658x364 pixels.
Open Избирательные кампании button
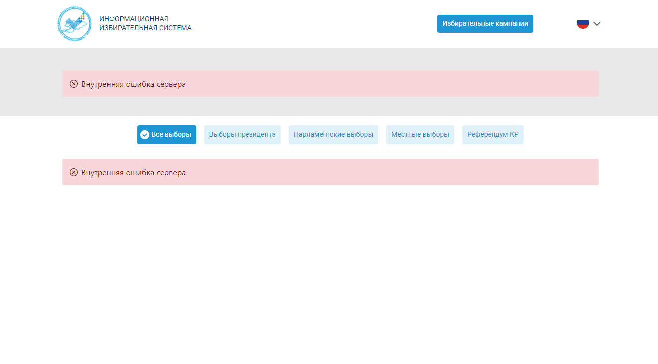point(485,24)
